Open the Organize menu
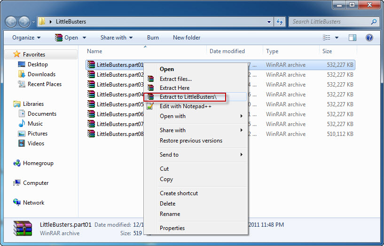Screen dimensions: 384x246 coord(26,38)
